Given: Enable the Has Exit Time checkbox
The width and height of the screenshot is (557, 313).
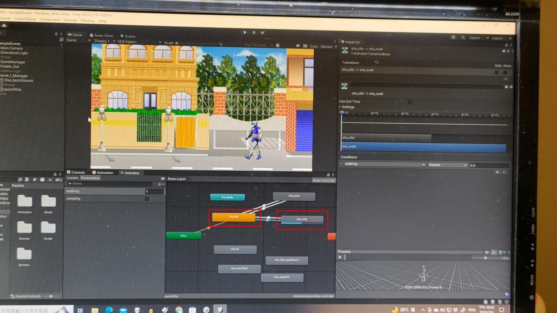Looking at the screenshot, I should tap(409, 102).
